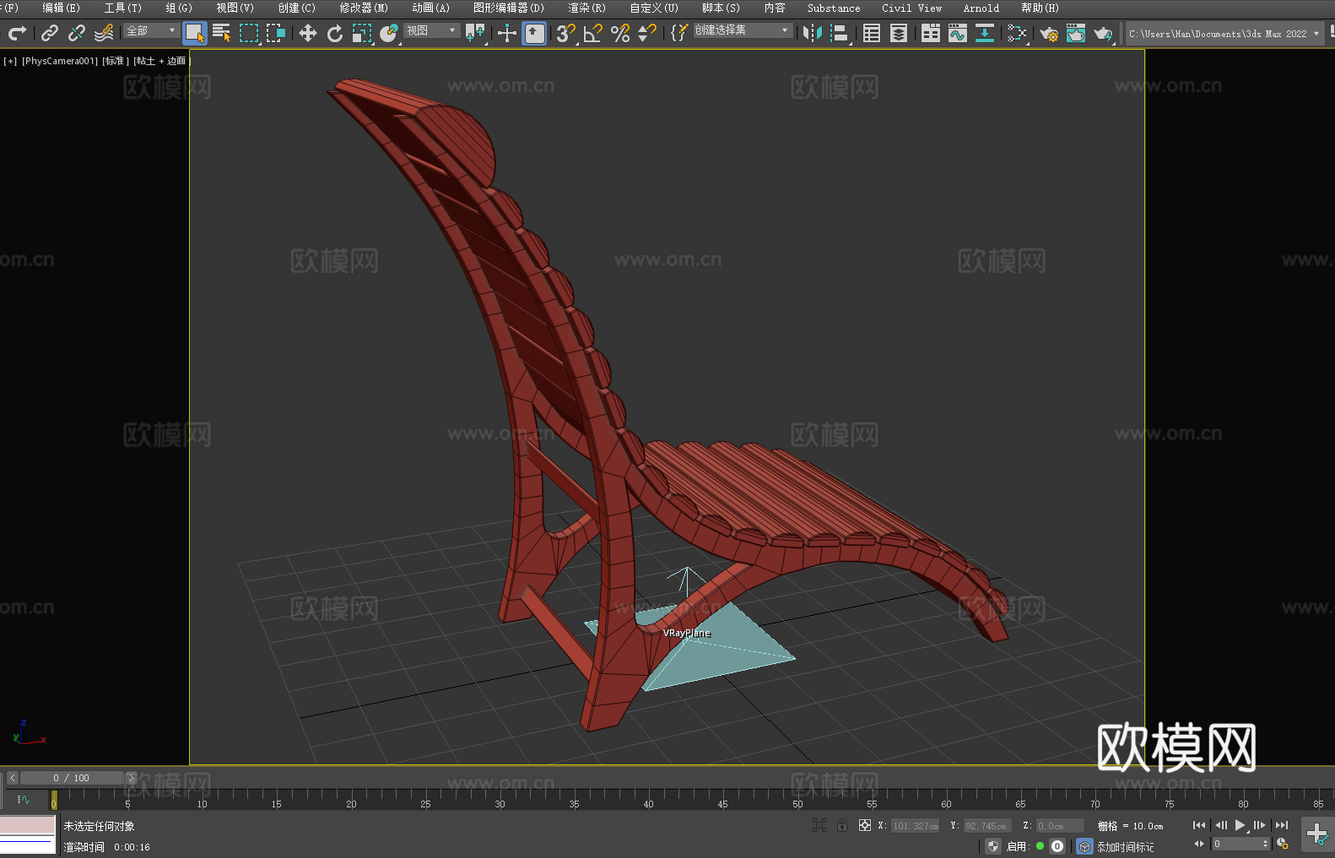Click Use Pivot Point Center icon
Viewport: 1335px width, 858px height.
click(476, 34)
